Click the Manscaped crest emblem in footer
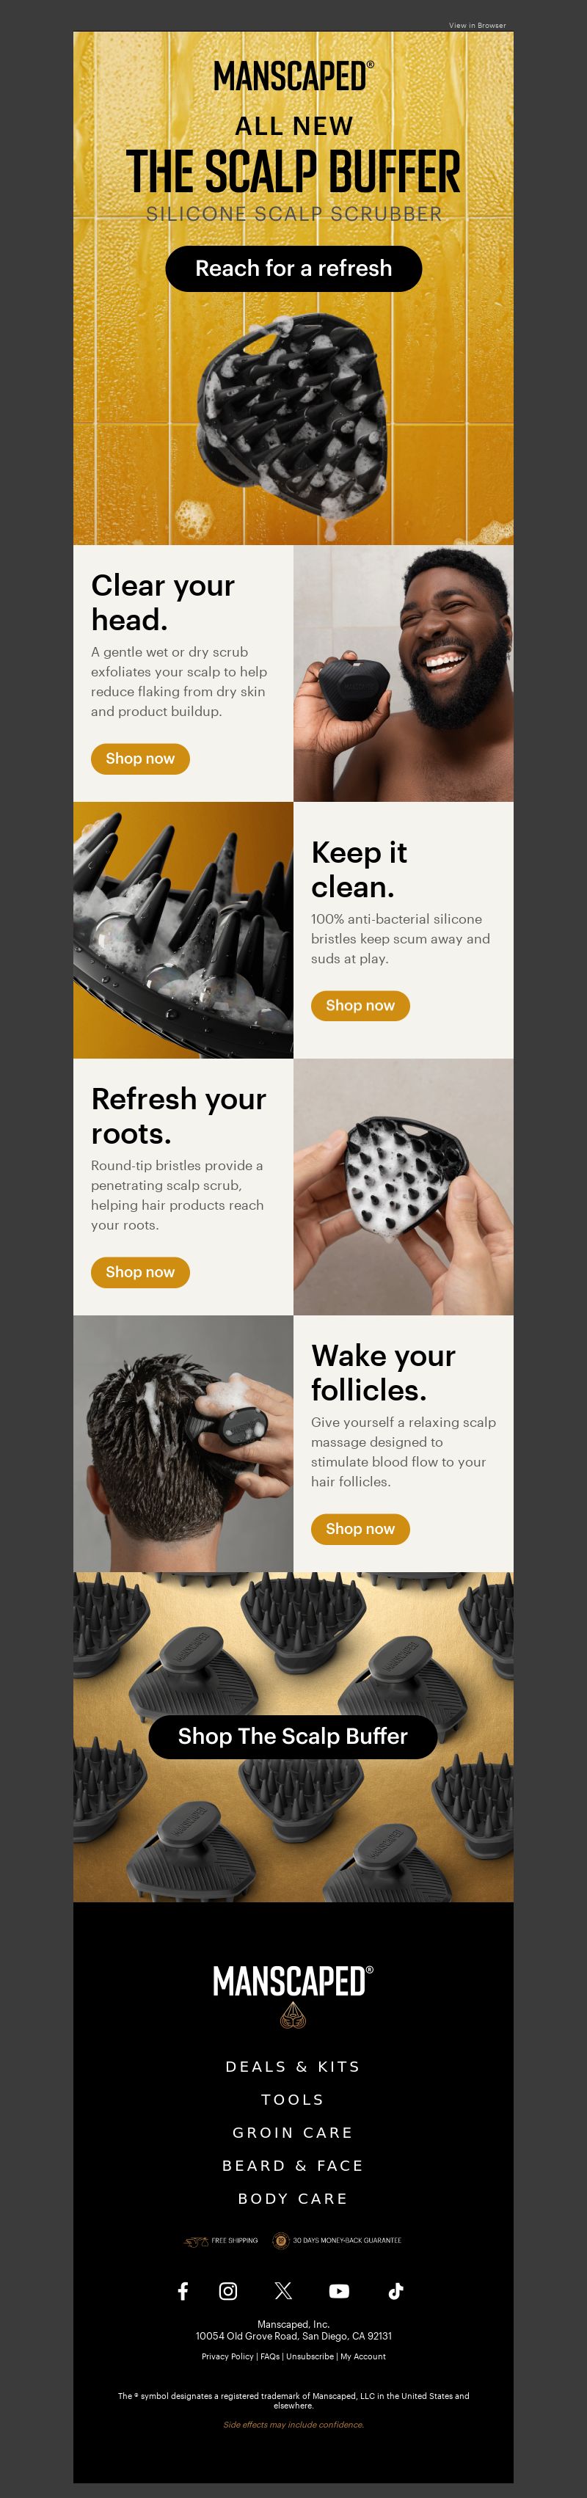The image size is (587, 2498). coord(293,2017)
